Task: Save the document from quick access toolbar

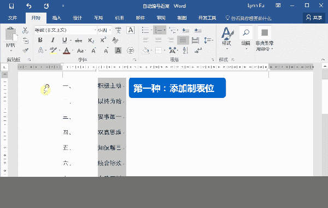Action: [11, 6]
